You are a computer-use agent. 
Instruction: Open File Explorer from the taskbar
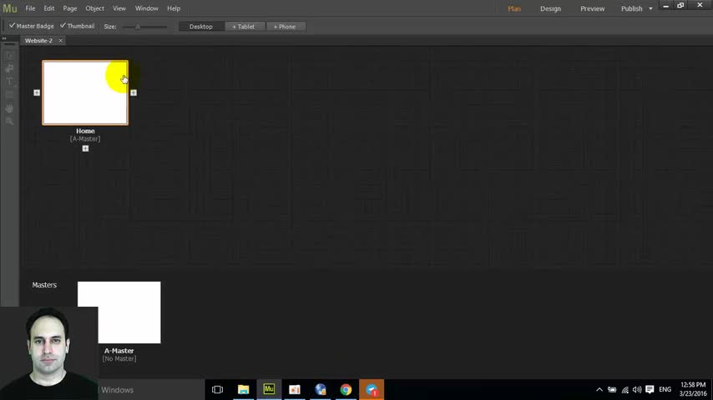(243, 389)
